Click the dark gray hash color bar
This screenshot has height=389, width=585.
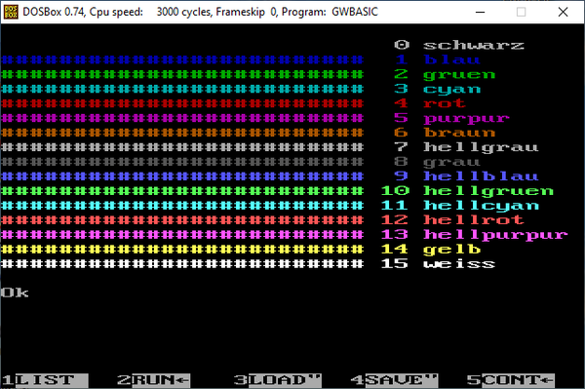coord(182,162)
